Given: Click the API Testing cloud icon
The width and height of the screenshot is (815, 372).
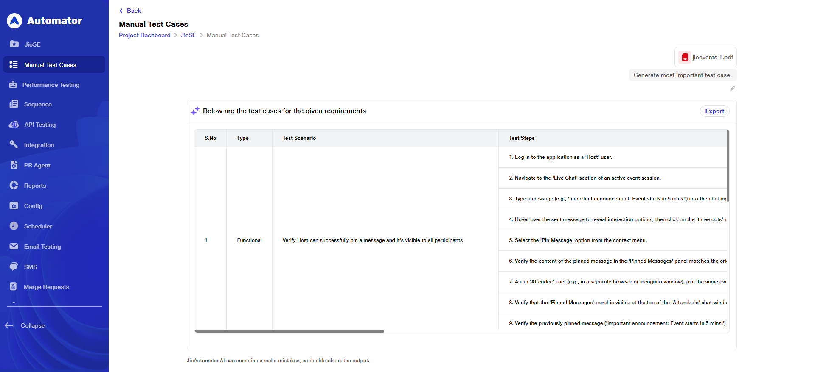Looking at the screenshot, I should [x=14, y=125].
